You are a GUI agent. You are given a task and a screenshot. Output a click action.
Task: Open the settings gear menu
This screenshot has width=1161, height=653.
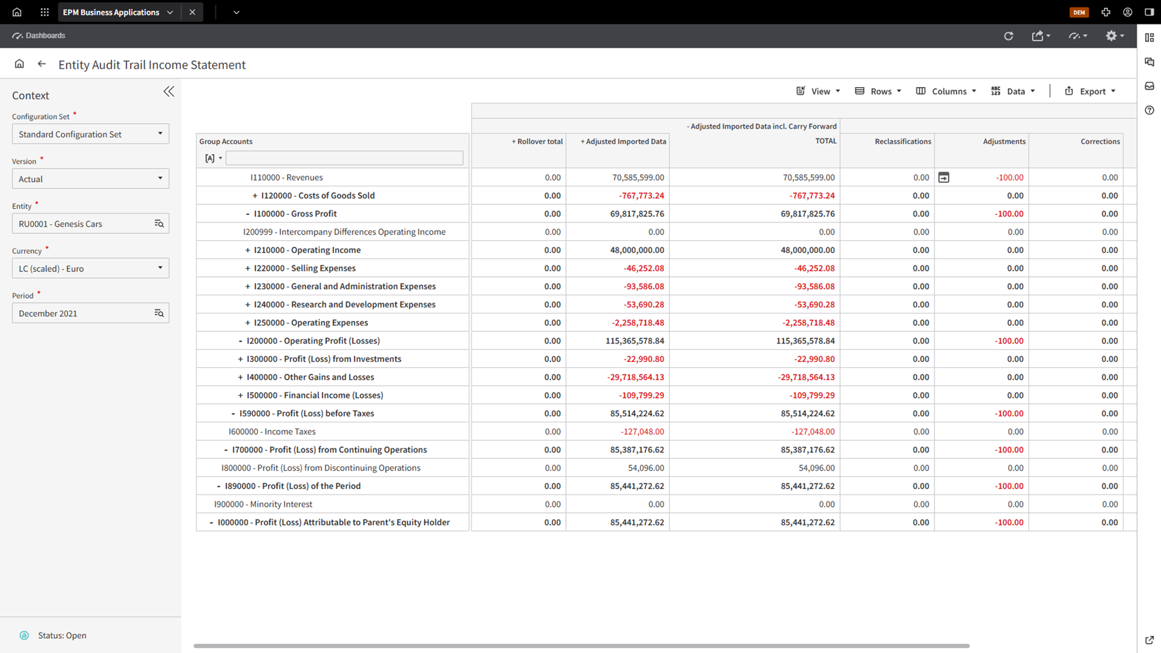[1113, 36]
